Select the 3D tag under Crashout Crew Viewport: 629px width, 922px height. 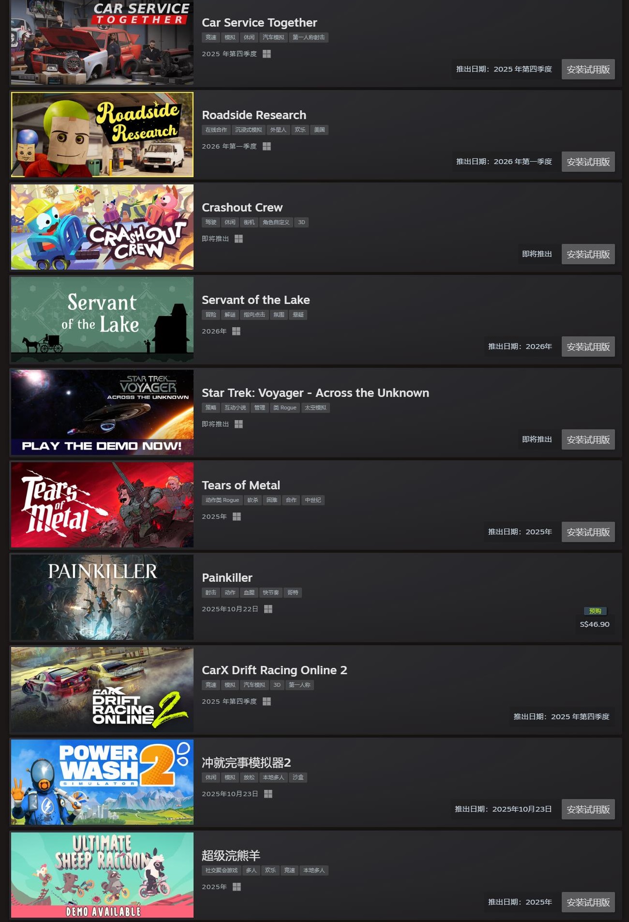pos(301,222)
